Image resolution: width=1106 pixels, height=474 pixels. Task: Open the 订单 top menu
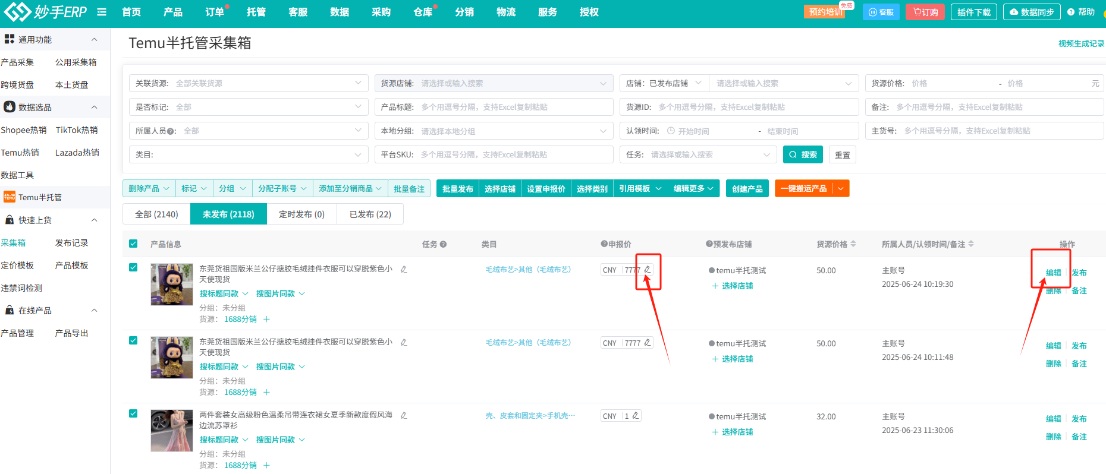215,12
